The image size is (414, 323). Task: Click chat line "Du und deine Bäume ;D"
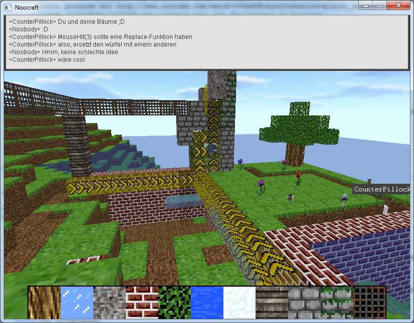pyautogui.click(x=66, y=22)
